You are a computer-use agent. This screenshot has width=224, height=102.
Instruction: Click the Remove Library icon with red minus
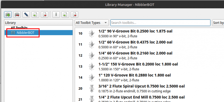coord(17,14)
